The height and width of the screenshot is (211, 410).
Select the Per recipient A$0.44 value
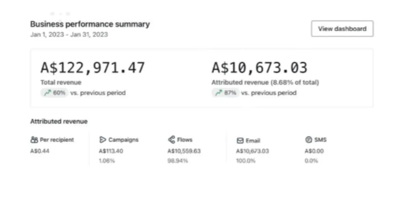point(40,151)
